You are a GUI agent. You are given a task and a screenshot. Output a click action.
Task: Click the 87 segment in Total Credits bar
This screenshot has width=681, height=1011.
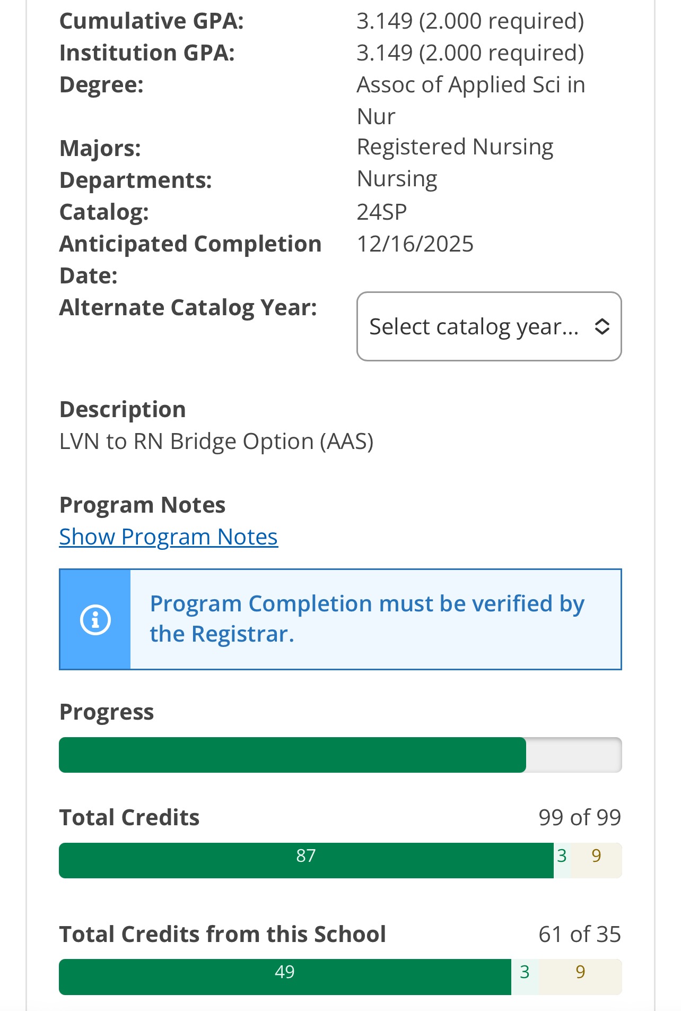tap(306, 860)
